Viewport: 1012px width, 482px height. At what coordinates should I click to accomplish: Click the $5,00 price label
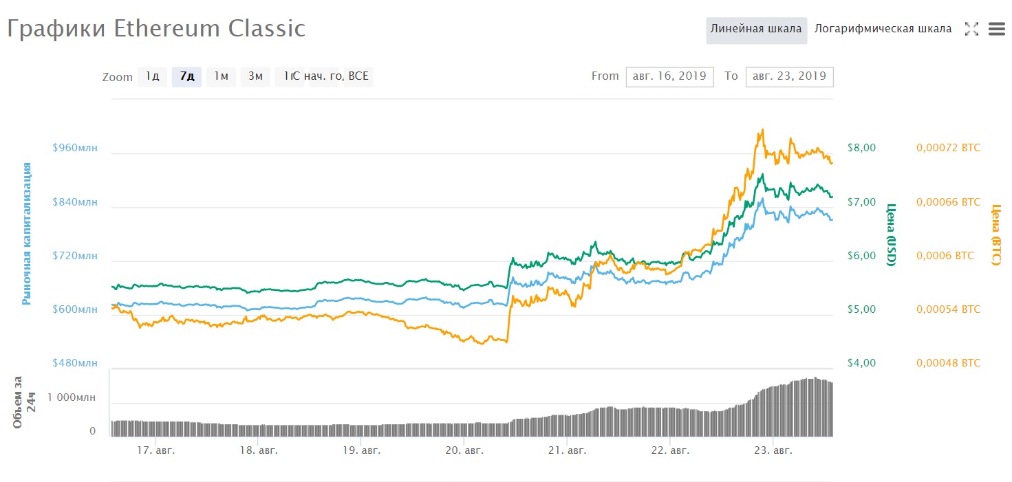point(861,309)
